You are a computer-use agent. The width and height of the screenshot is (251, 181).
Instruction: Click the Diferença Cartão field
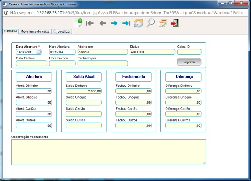click(x=183, y=114)
